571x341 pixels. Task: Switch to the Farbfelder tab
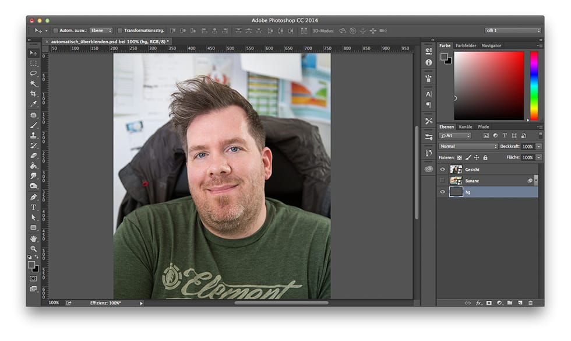(x=466, y=45)
